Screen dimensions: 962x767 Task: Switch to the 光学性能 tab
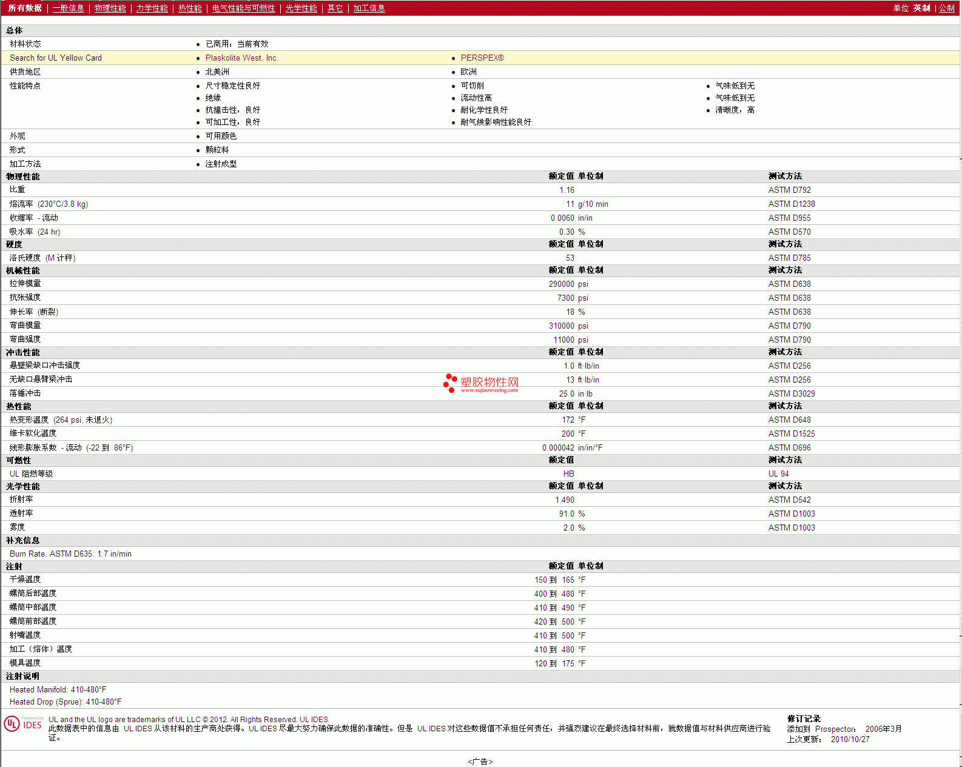pyautogui.click(x=301, y=8)
